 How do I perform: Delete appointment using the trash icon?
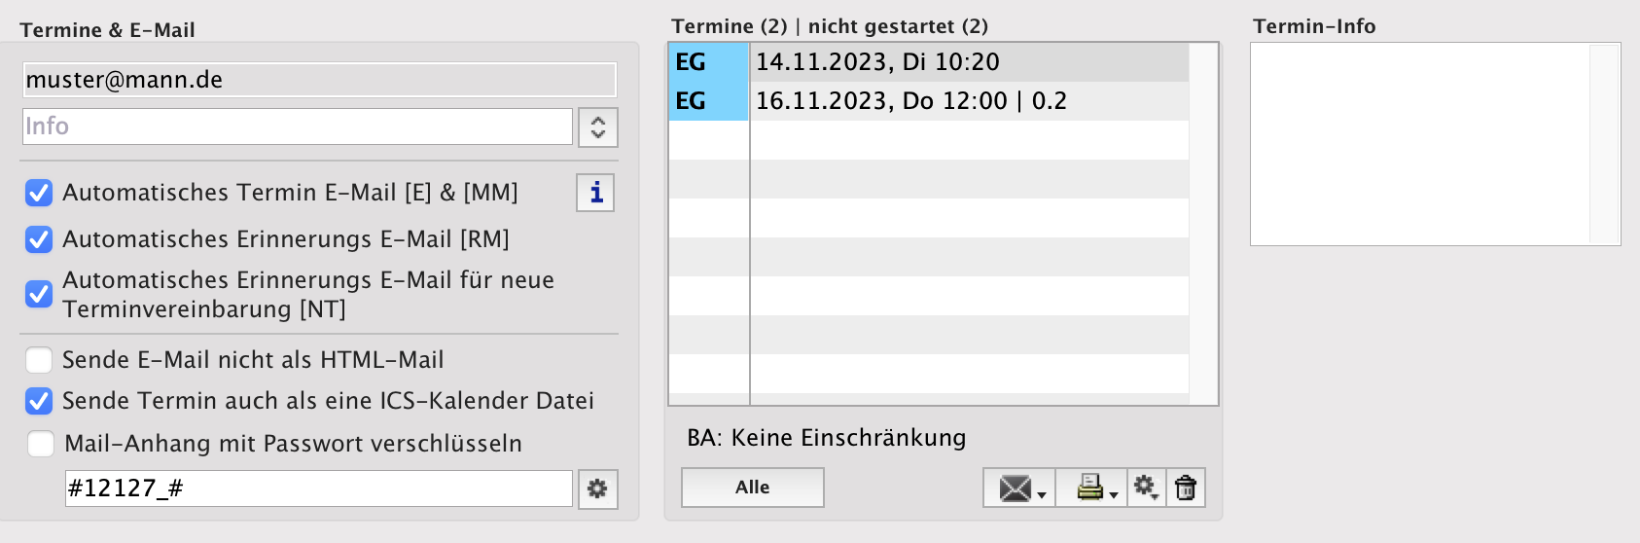[x=1185, y=488]
